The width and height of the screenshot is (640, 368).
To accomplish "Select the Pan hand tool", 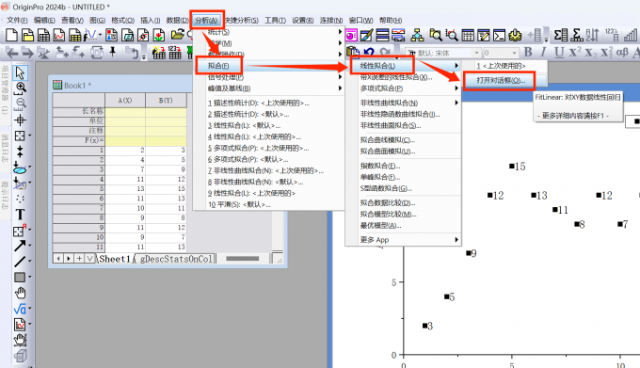I will [x=20, y=293].
